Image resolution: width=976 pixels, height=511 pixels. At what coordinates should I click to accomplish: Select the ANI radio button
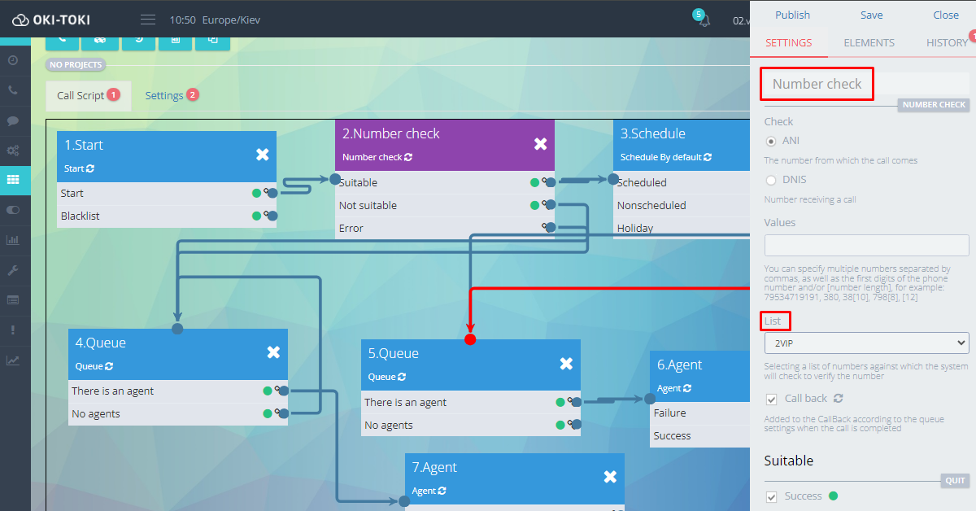click(x=771, y=142)
